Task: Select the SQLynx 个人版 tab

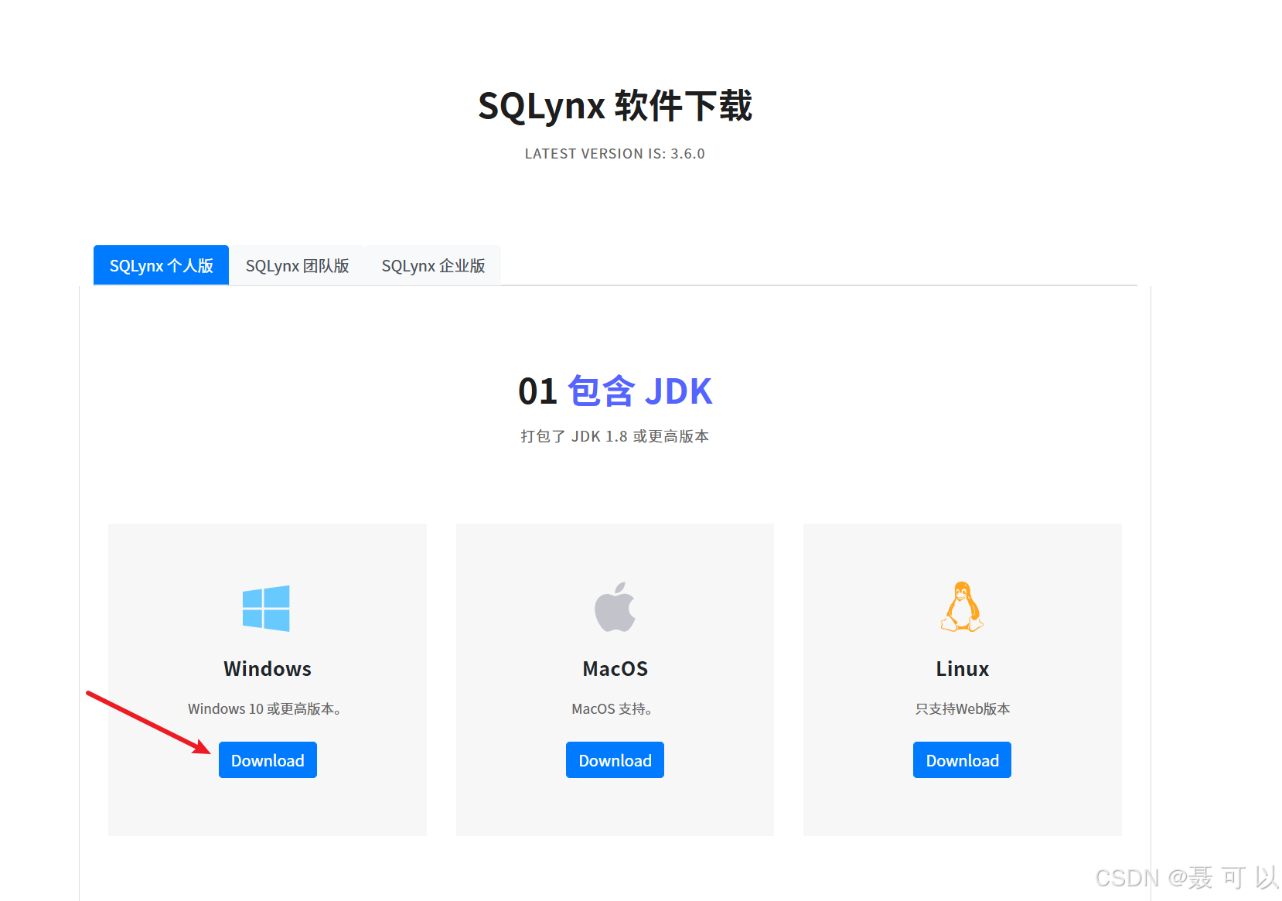Action: [x=161, y=265]
